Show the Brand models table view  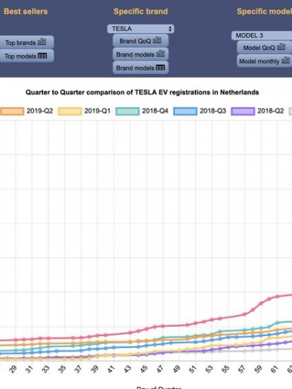pos(140,68)
